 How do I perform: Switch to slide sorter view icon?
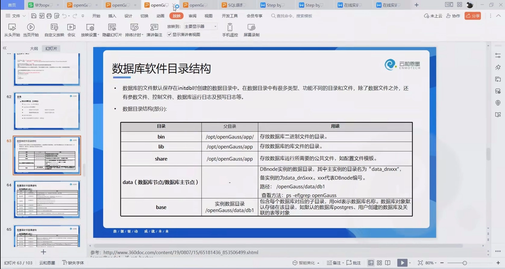click(379, 263)
